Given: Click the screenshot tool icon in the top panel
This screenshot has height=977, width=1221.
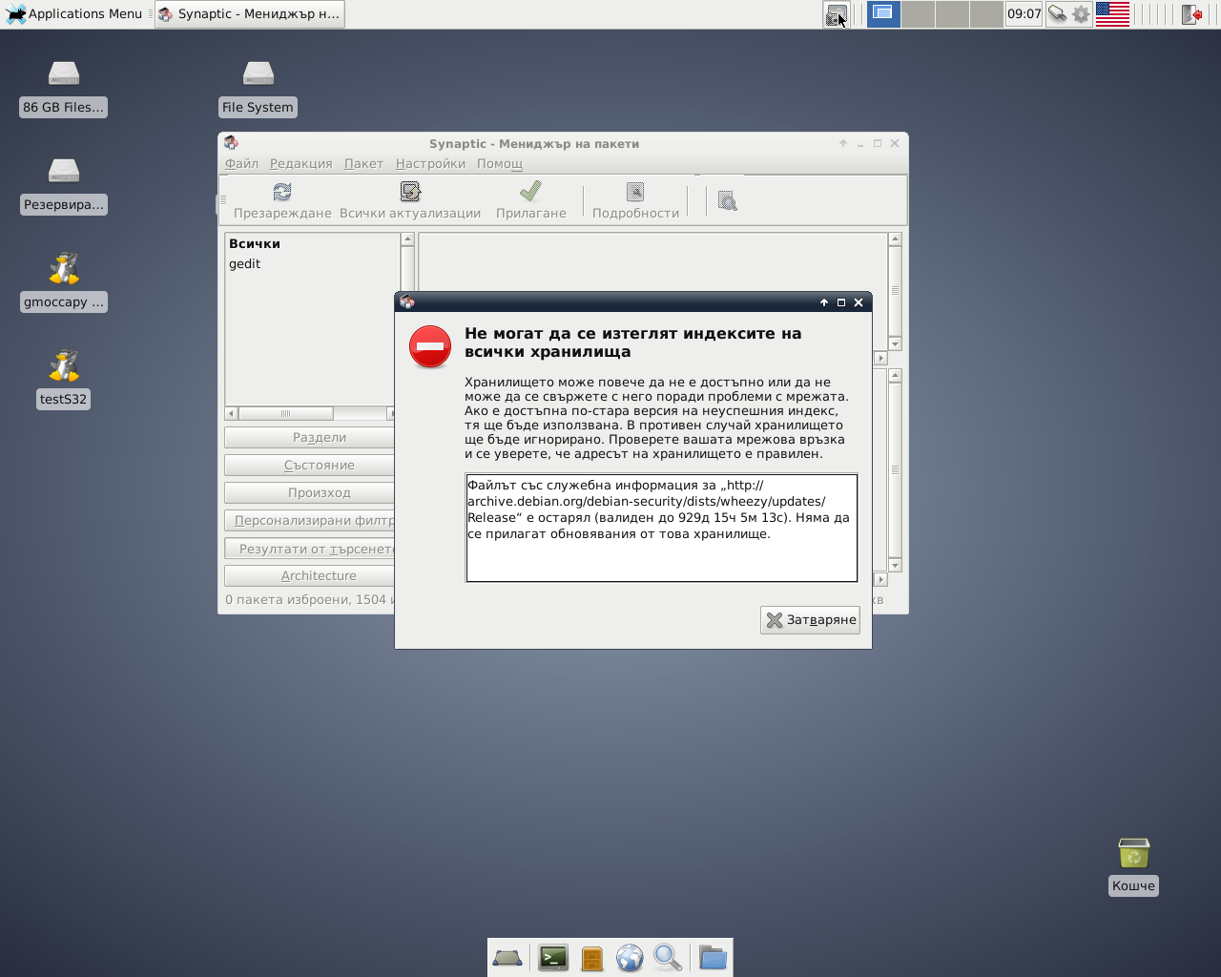Looking at the screenshot, I should pyautogui.click(x=837, y=14).
